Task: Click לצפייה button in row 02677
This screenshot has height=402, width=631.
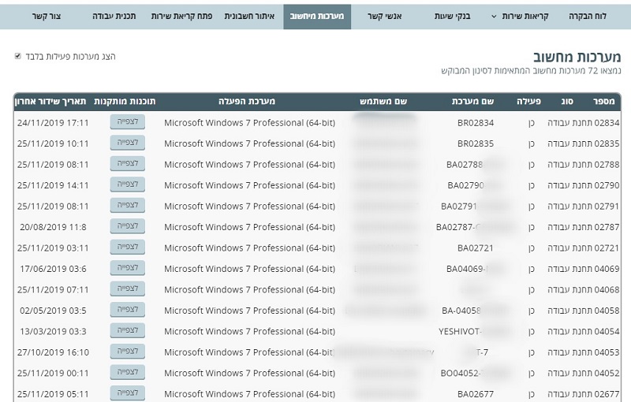Action: (127, 393)
